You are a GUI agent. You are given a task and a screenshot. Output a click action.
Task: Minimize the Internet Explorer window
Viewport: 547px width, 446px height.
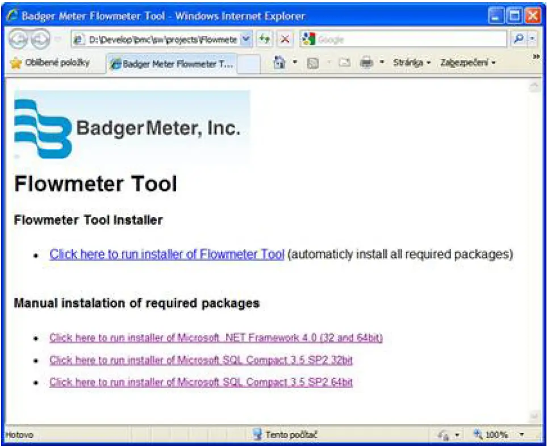[x=496, y=16]
